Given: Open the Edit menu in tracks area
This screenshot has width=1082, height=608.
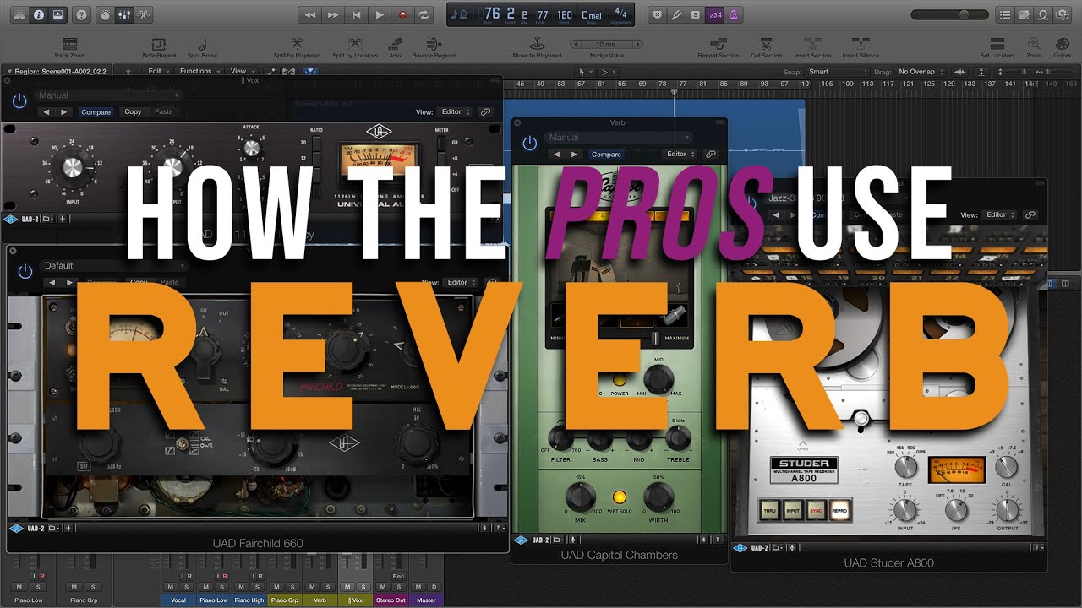Looking at the screenshot, I should tap(158, 72).
